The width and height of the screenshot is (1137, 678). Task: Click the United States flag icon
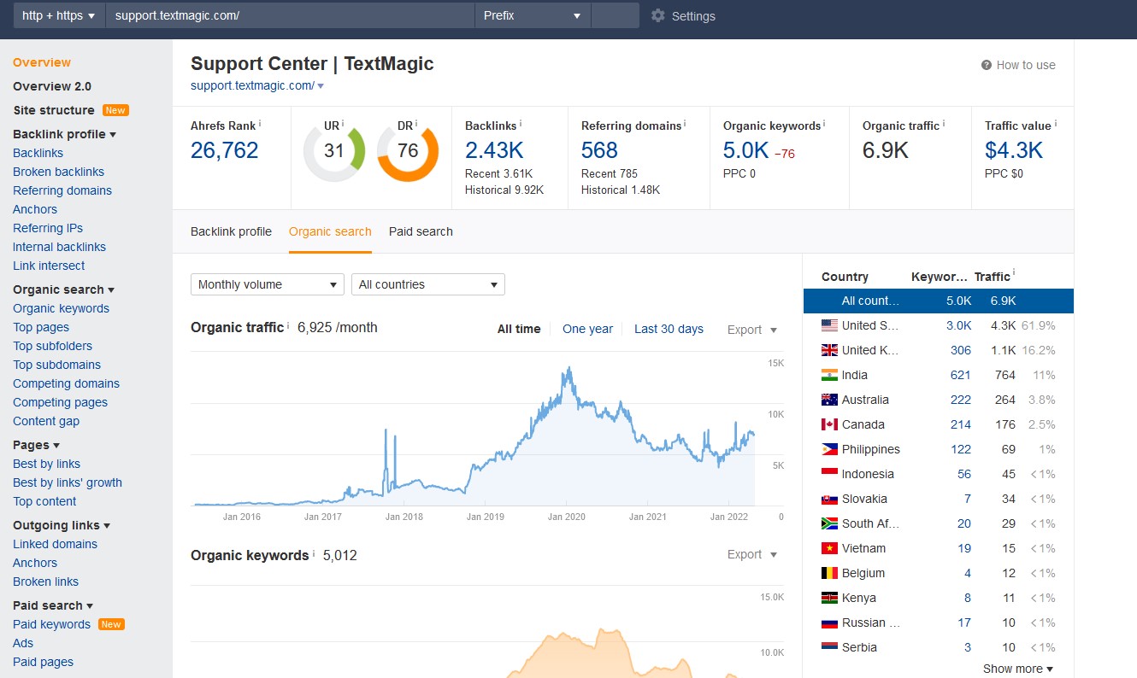pyautogui.click(x=829, y=325)
